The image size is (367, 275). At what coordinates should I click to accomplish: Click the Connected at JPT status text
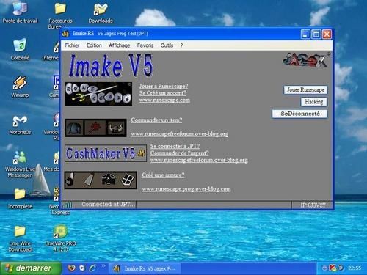point(109,205)
